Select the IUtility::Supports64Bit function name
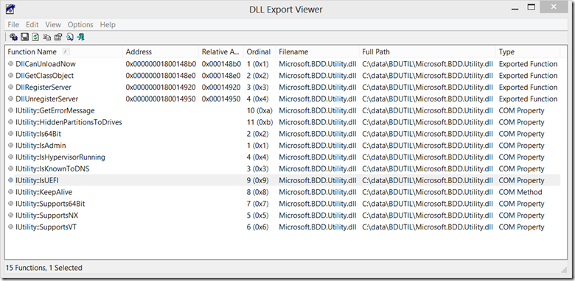This screenshot has width=575, height=281. coord(50,204)
